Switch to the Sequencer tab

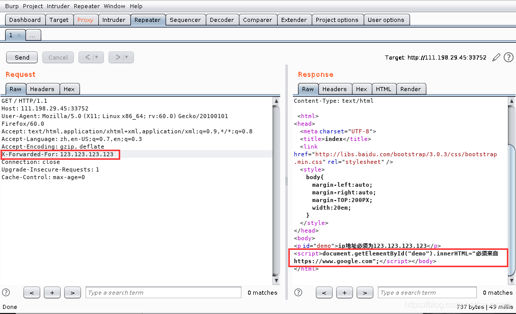[185, 20]
